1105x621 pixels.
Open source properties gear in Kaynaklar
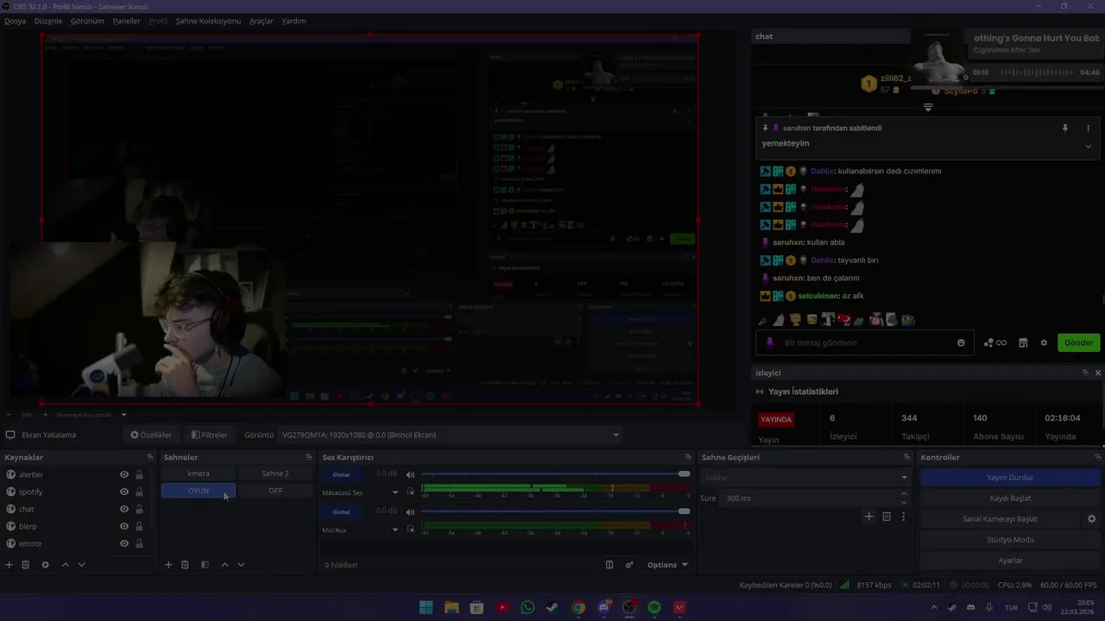(x=45, y=565)
